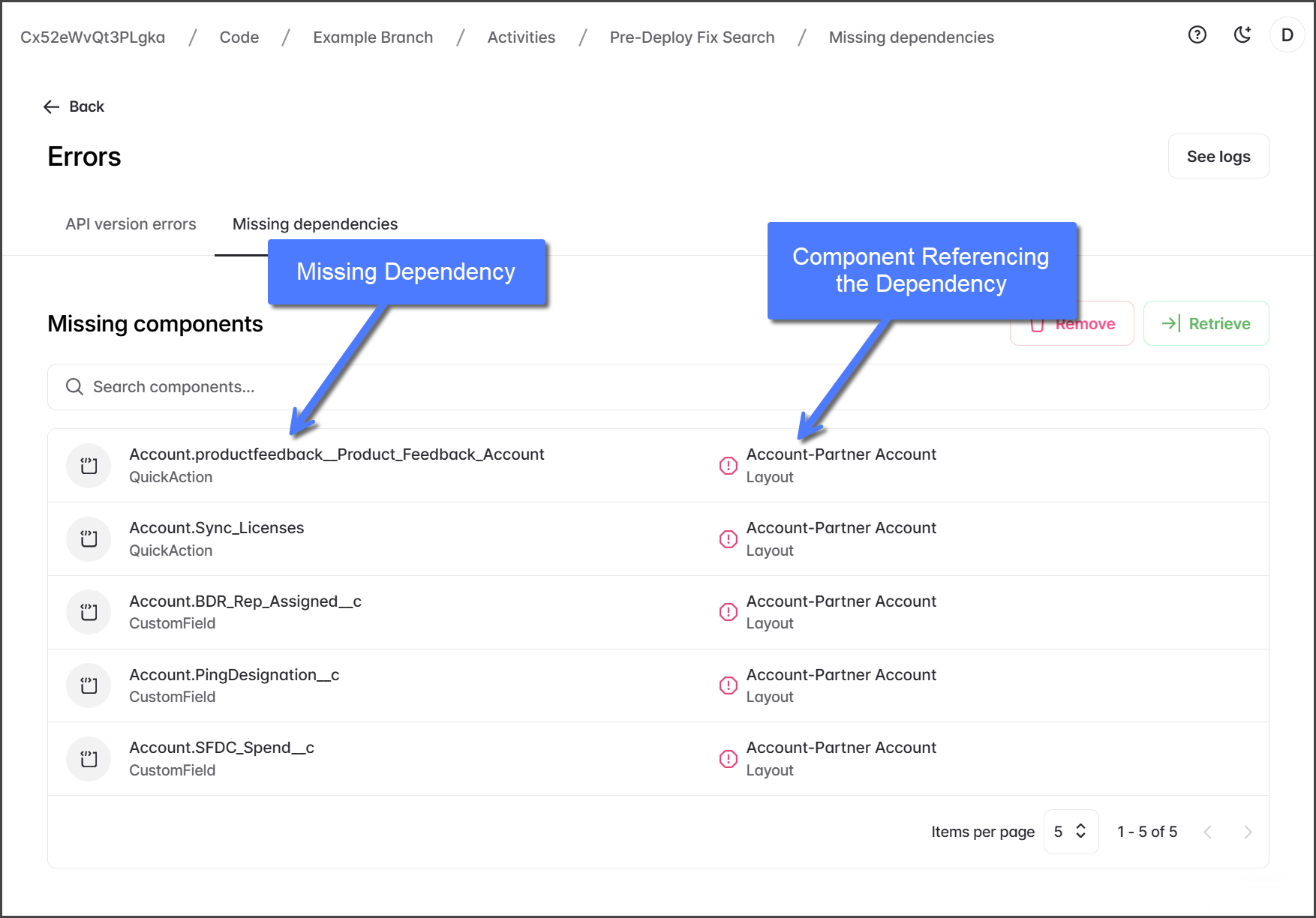The image size is (1316, 918).
Task: Click the Back arrow icon
Action: [51, 107]
